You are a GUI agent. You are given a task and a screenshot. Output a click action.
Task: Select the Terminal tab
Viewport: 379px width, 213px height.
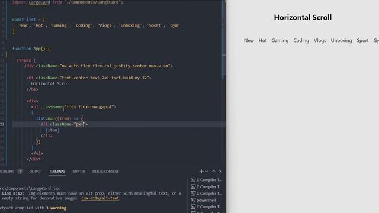click(x=57, y=171)
